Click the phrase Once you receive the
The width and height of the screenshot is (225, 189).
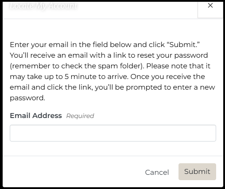point(167,77)
